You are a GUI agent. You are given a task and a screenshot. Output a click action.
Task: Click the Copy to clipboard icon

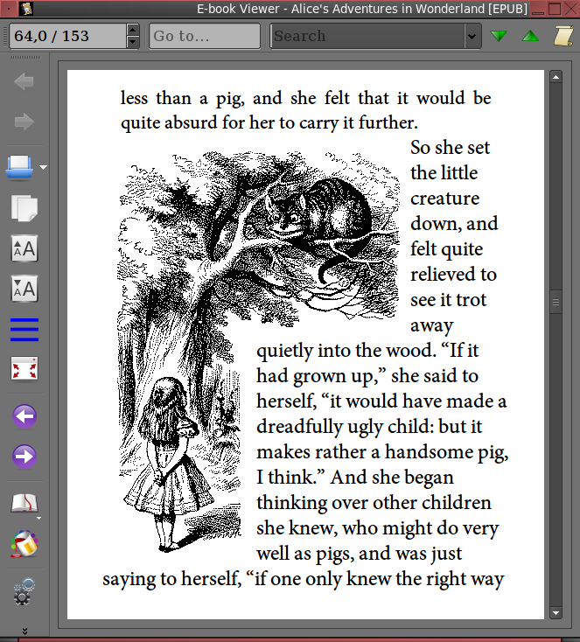tap(24, 207)
